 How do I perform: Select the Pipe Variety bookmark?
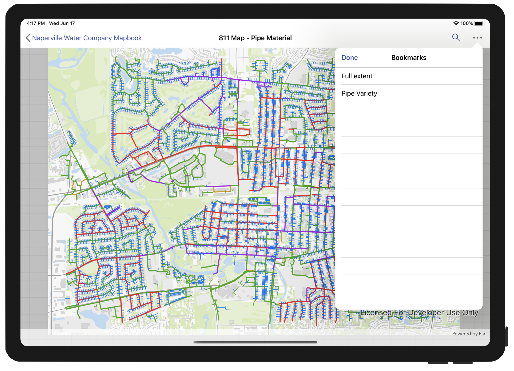pyautogui.click(x=409, y=93)
